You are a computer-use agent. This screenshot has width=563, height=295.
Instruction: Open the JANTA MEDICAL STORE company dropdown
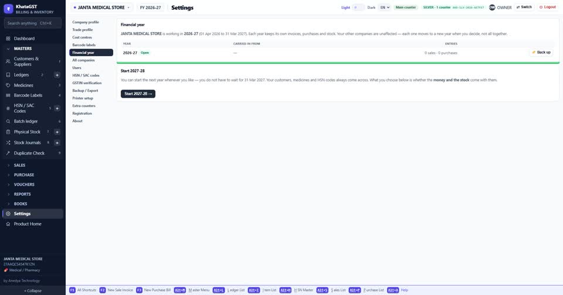[x=101, y=8]
